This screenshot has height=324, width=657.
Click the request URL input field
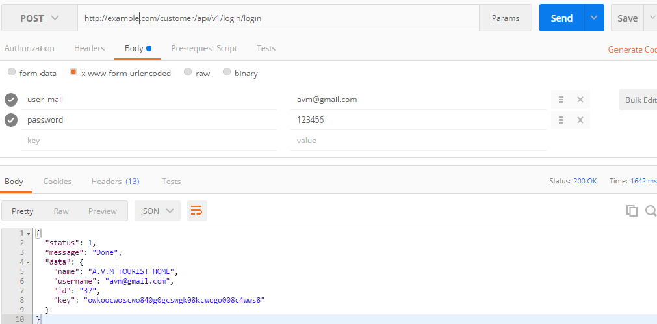click(279, 18)
